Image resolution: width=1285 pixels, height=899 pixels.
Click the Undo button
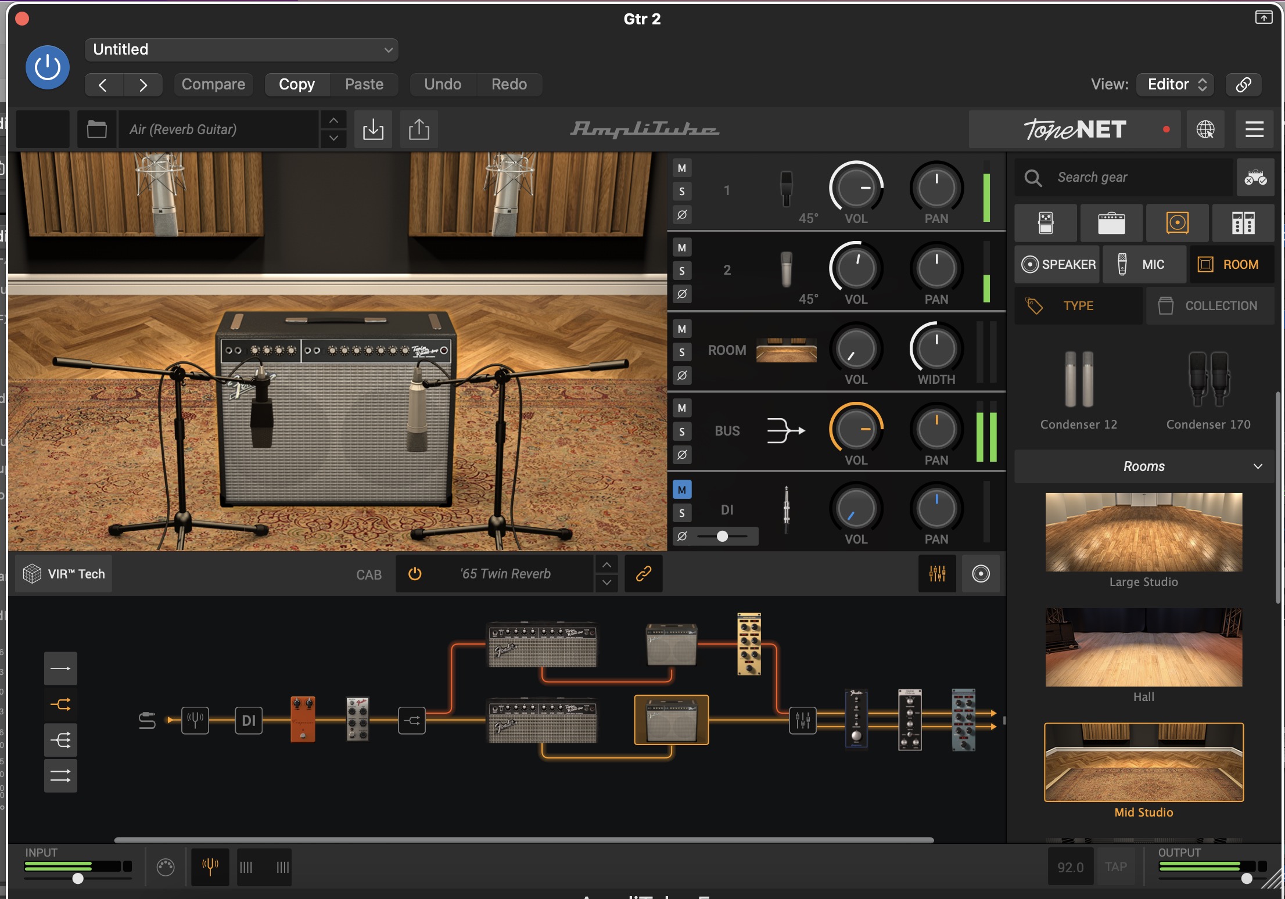[x=443, y=85]
